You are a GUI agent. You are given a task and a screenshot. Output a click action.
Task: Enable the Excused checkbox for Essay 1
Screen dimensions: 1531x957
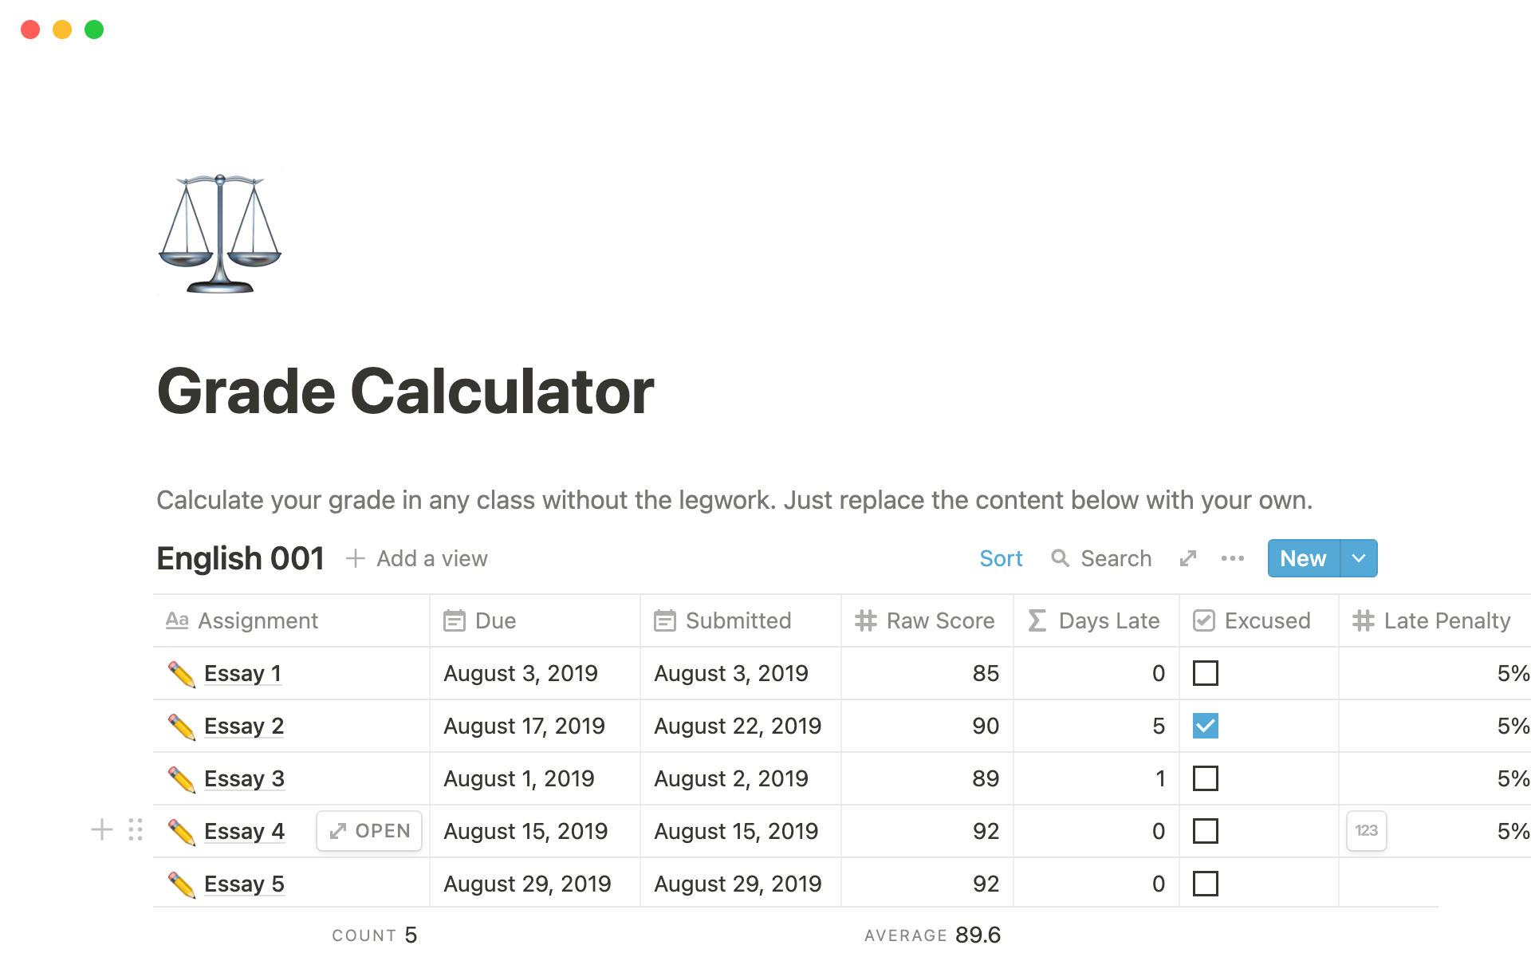(1206, 672)
